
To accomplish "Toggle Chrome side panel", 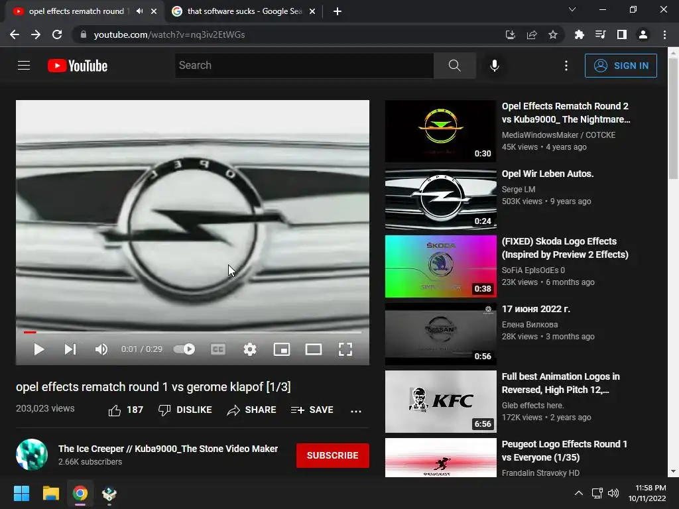I will tap(622, 34).
